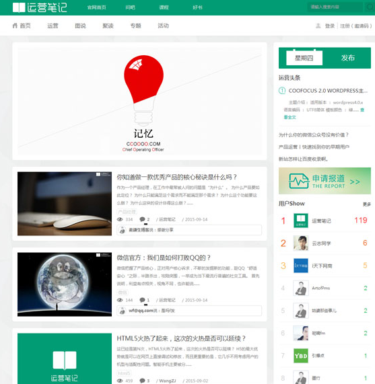Click the search input field
The width and height of the screenshot is (375, 384).
pyautogui.click(x=335, y=7)
